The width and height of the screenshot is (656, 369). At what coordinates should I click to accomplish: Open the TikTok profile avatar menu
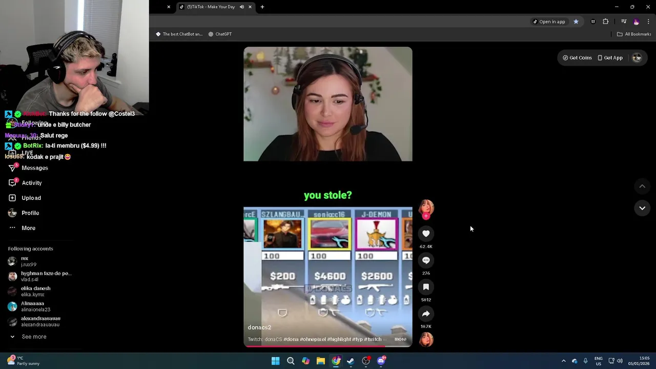coord(637,58)
